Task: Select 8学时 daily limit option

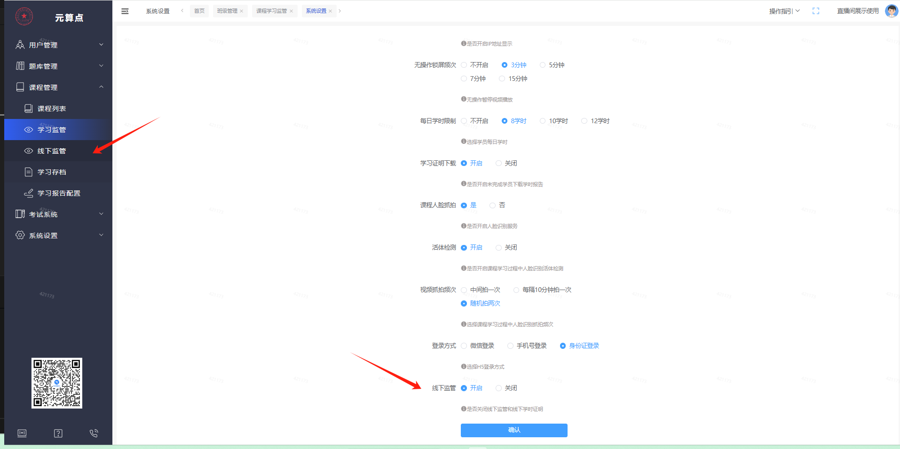Action: click(x=514, y=121)
